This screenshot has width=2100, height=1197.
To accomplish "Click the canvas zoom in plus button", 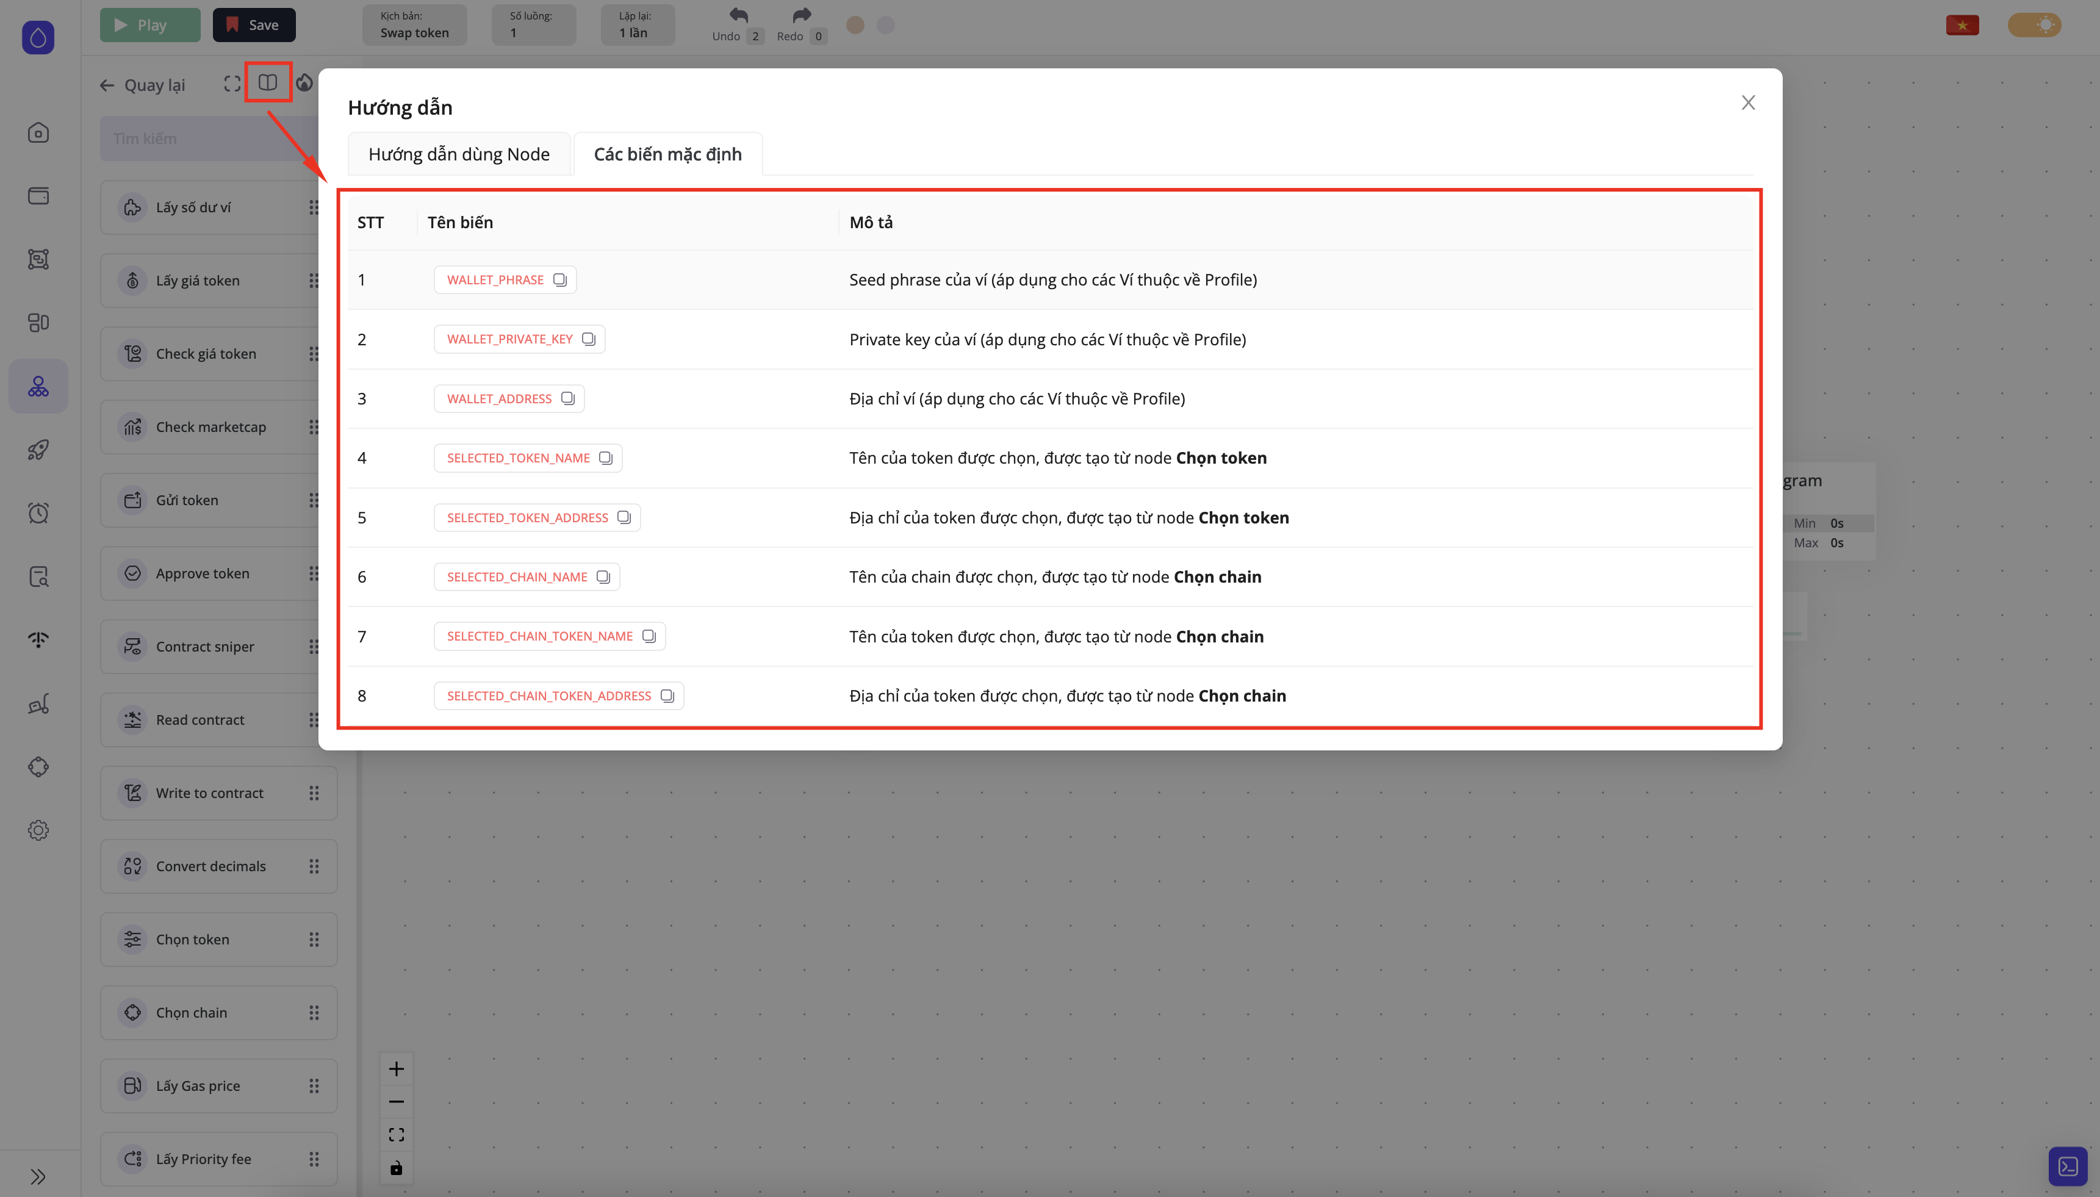I will (396, 1069).
